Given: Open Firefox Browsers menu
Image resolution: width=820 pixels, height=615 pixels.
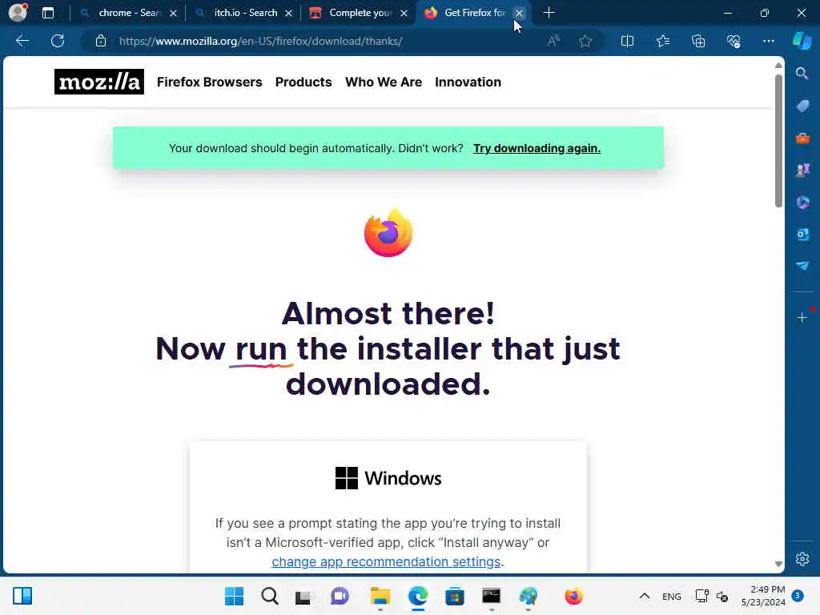Looking at the screenshot, I should tap(209, 82).
